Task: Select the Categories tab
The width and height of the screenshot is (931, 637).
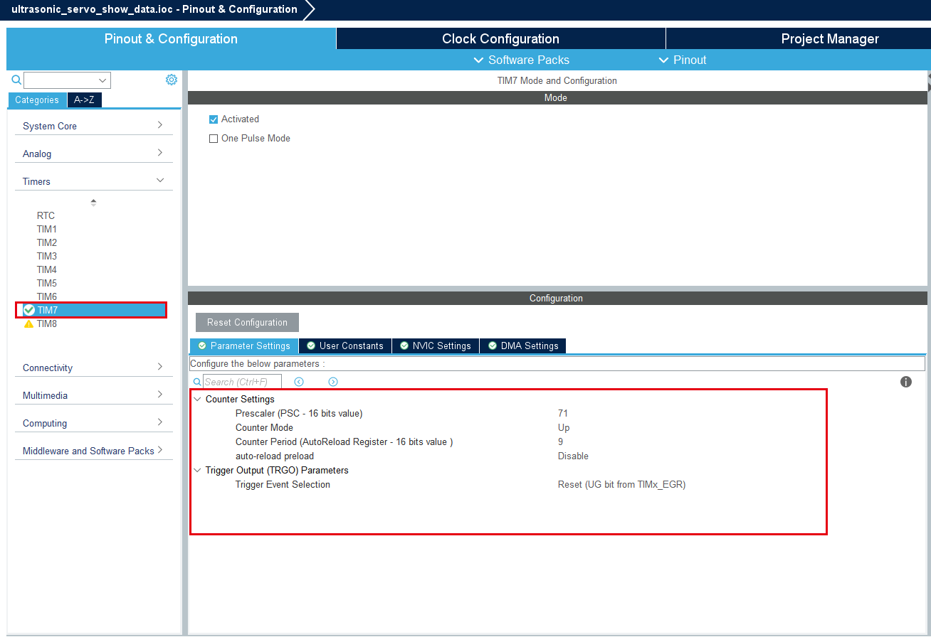Action: (x=37, y=100)
